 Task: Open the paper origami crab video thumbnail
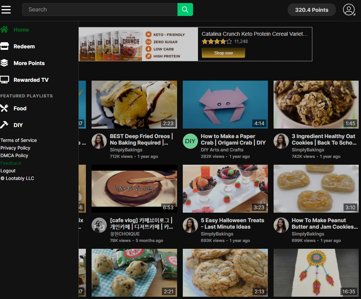tap(225, 105)
